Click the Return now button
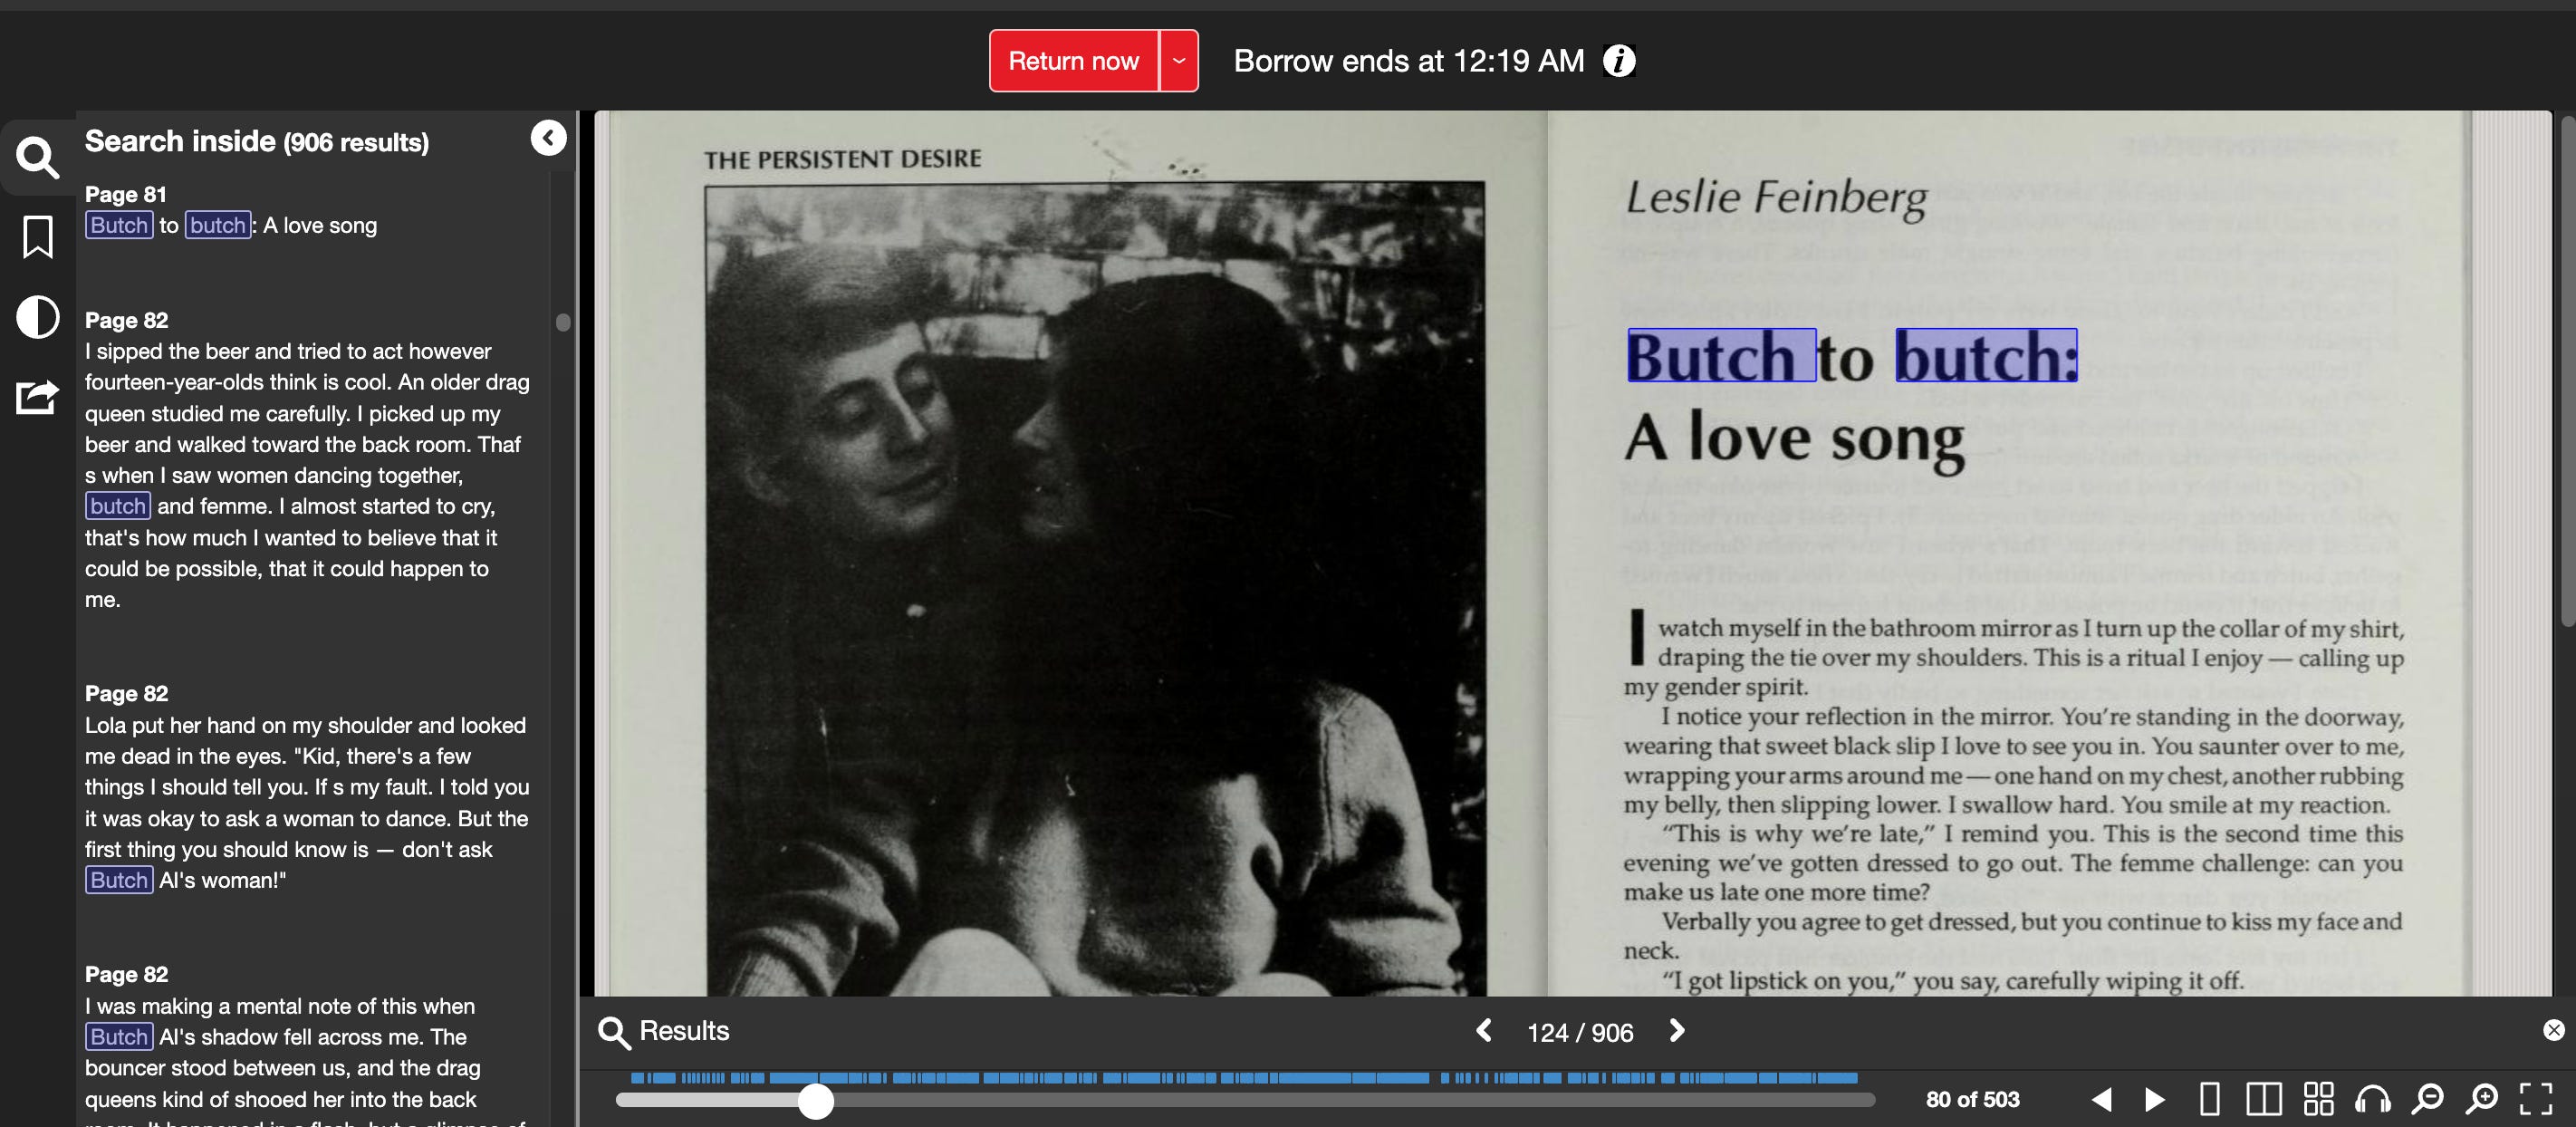 click(1073, 61)
